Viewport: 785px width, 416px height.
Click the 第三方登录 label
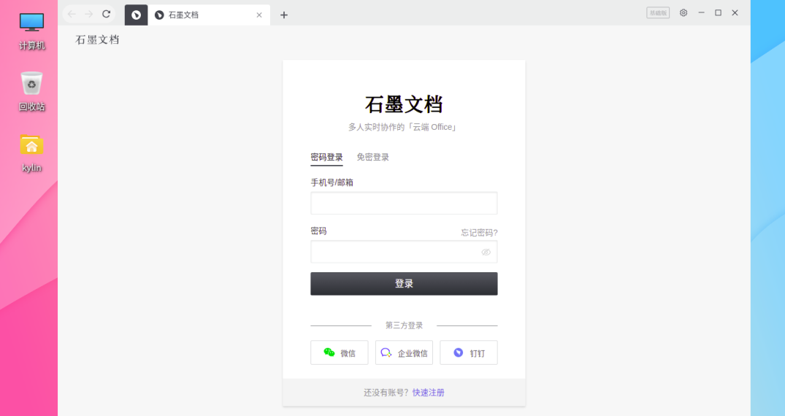point(404,326)
